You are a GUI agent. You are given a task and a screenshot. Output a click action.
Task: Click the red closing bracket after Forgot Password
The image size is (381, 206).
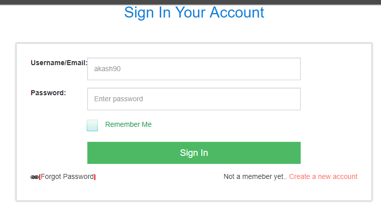click(95, 177)
